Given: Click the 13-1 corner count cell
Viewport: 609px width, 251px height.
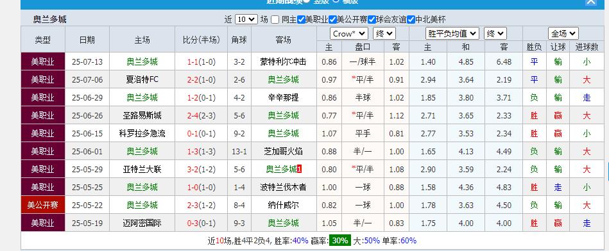Looking at the screenshot, I should pos(239,151).
